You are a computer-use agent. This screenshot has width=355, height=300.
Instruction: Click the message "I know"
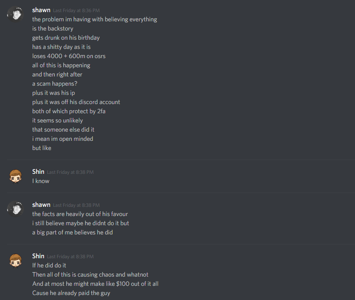(x=41, y=181)
